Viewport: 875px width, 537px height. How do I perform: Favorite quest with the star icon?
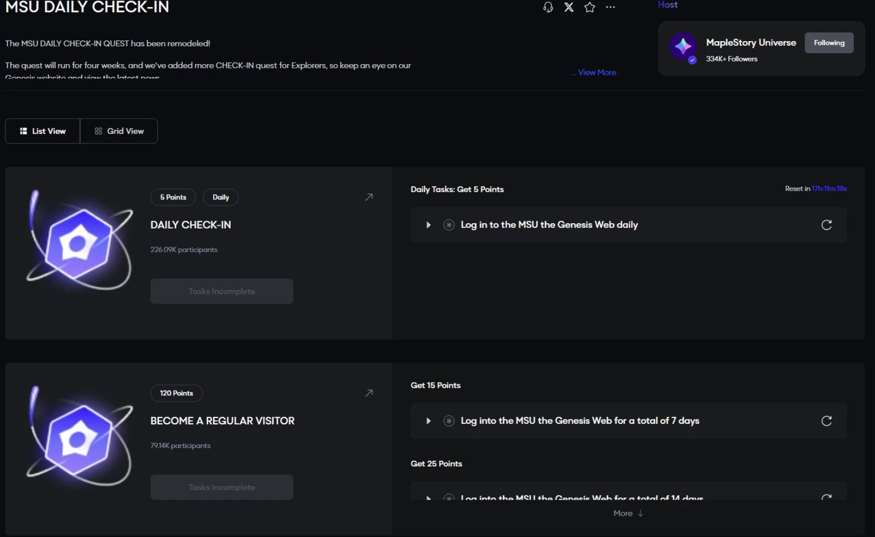(590, 7)
